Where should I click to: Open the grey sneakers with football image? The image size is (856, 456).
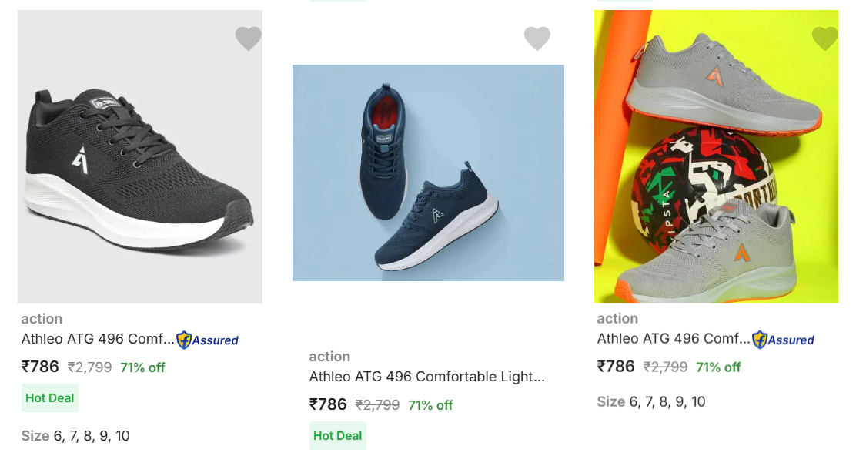pyautogui.click(x=716, y=156)
